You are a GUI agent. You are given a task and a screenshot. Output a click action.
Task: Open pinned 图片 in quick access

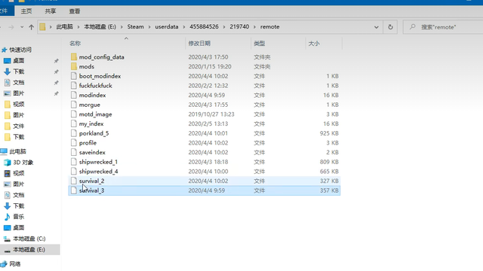pos(18,93)
